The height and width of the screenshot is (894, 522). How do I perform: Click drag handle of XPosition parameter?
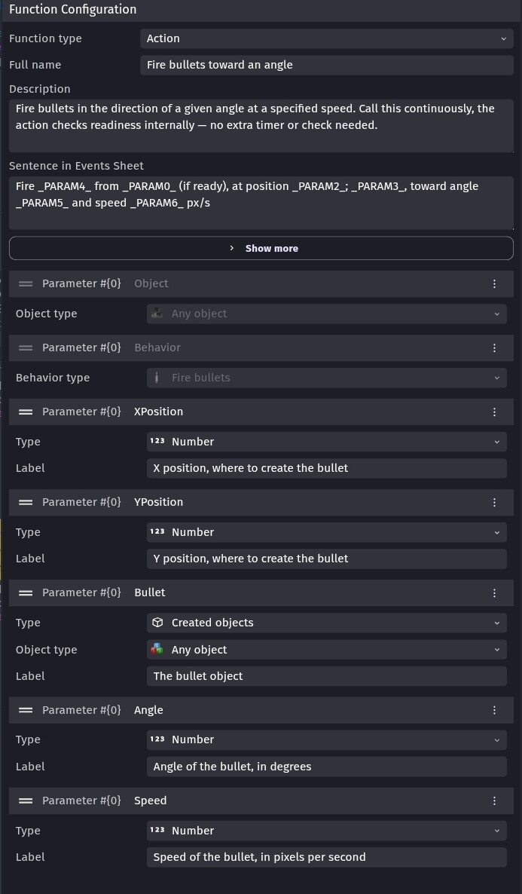26,412
